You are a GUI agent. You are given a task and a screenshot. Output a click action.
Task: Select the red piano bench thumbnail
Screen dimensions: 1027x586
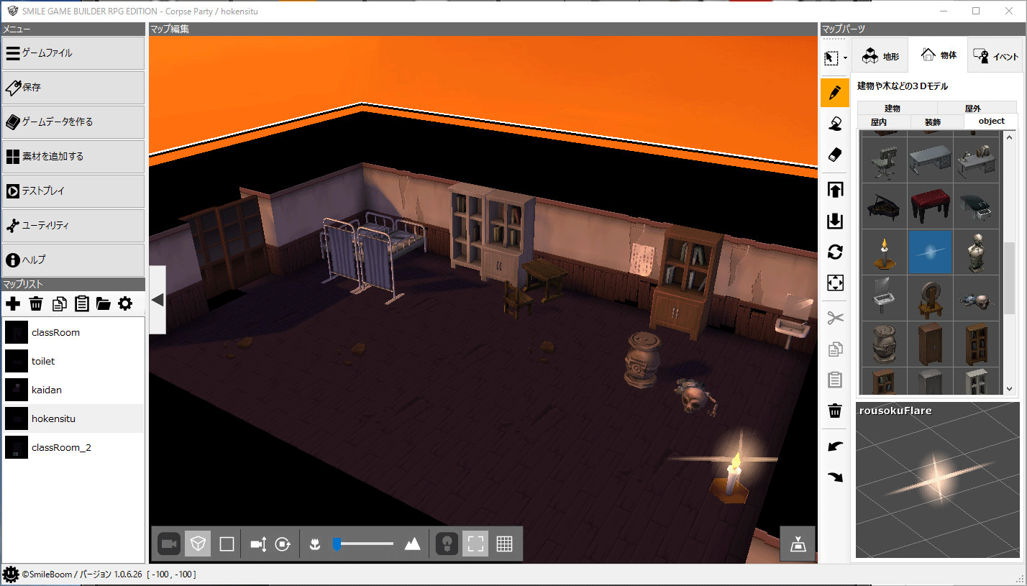pyautogui.click(x=931, y=206)
